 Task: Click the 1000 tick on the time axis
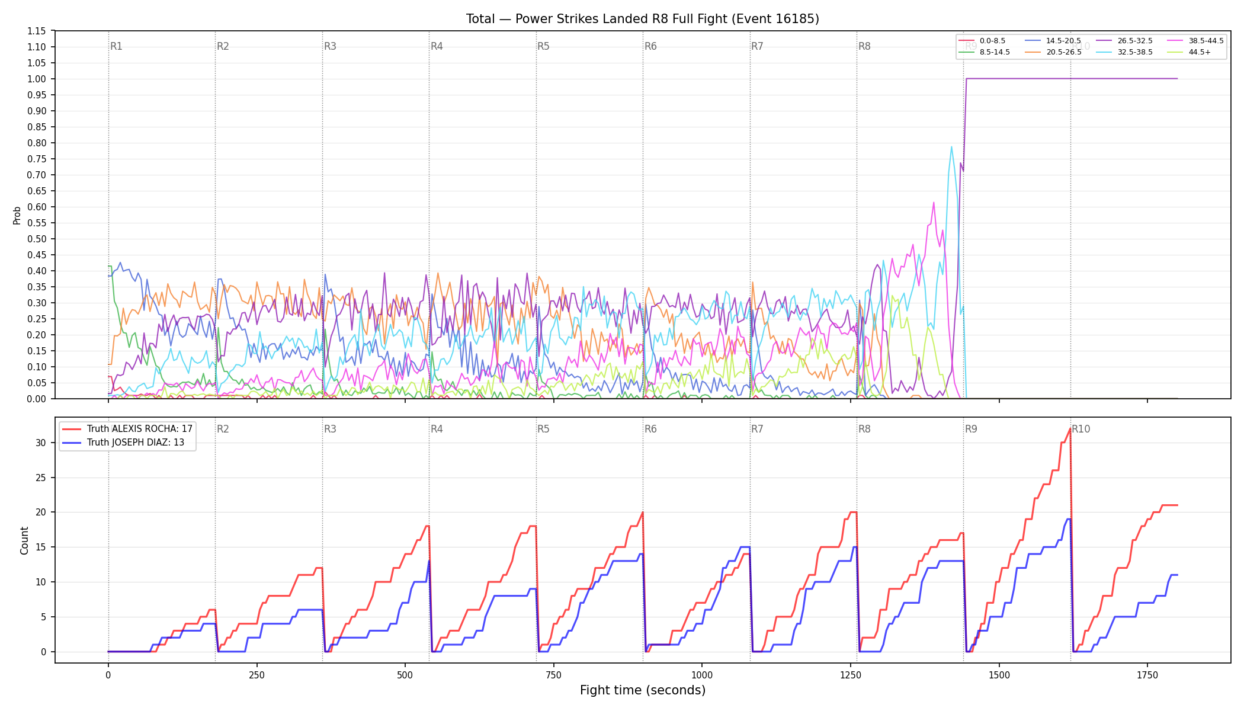pyautogui.click(x=702, y=675)
